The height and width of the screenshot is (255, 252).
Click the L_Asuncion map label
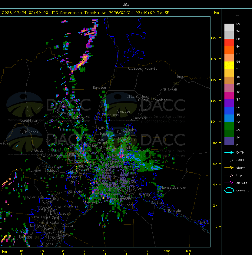(138, 118)
